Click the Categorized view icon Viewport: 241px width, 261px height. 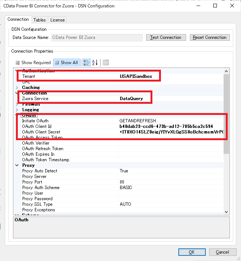(86, 63)
